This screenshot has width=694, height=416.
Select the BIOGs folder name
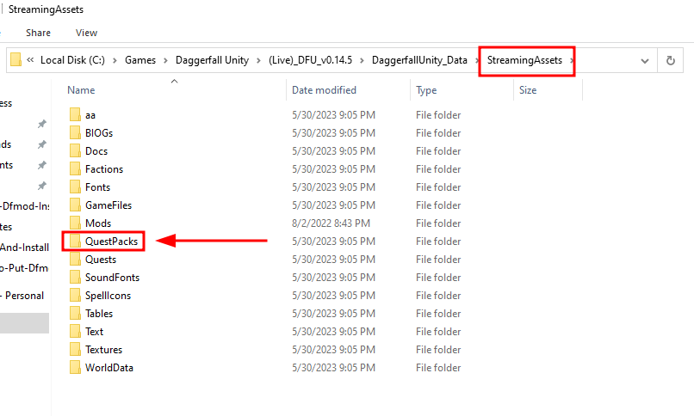[x=99, y=133]
